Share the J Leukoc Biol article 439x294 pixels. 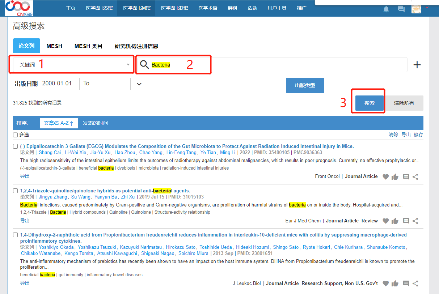pyautogui.click(x=415, y=284)
